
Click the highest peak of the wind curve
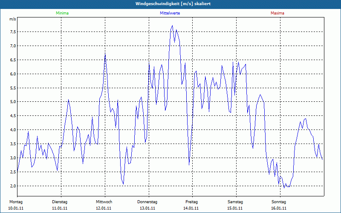(172, 26)
